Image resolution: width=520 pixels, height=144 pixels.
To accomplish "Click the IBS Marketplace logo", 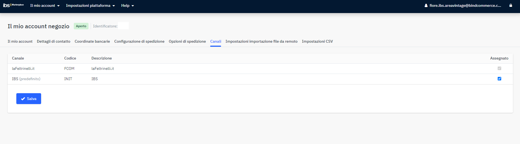I will coord(13,5).
